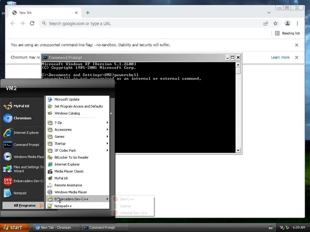Dismiss the no-sandbox warning bar

[x=297, y=45]
